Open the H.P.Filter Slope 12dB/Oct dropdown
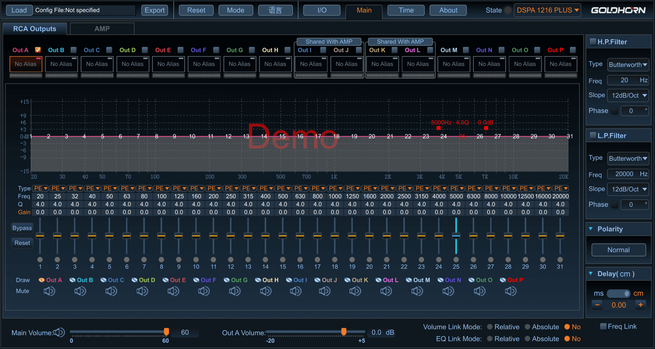Image resolution: width=655 pixels, height=349 pixels. point(628,95)
